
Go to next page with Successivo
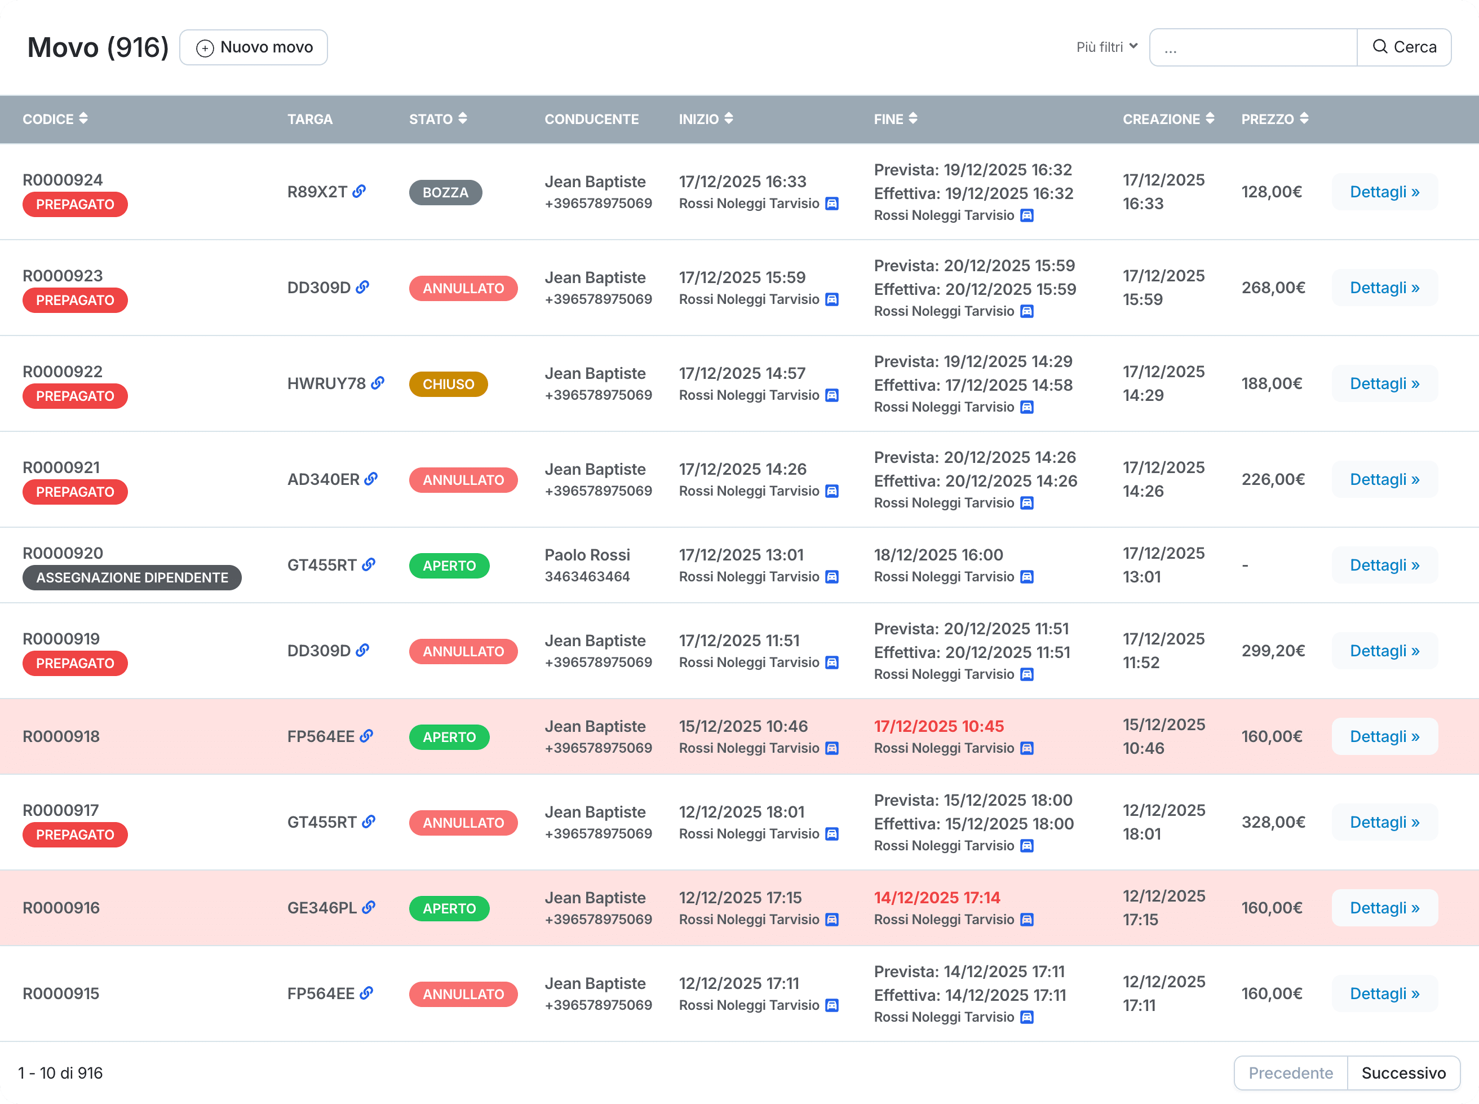[x=1403, y=1072]
